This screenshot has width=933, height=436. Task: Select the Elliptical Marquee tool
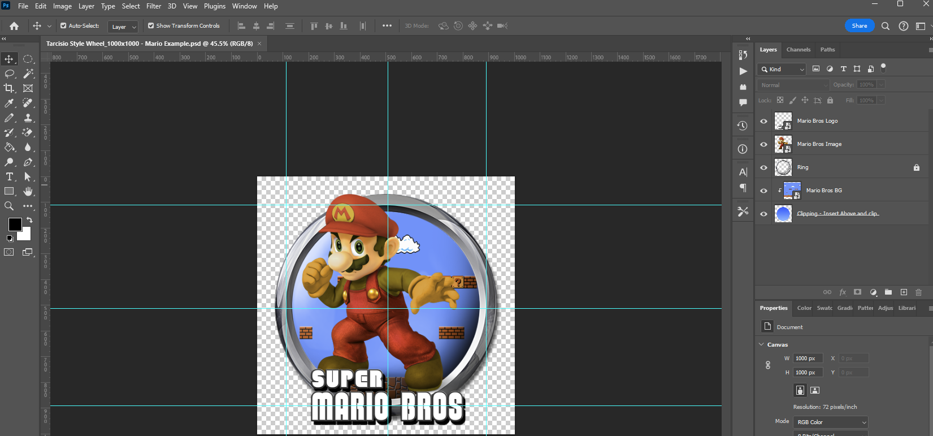tap(28, 59)
